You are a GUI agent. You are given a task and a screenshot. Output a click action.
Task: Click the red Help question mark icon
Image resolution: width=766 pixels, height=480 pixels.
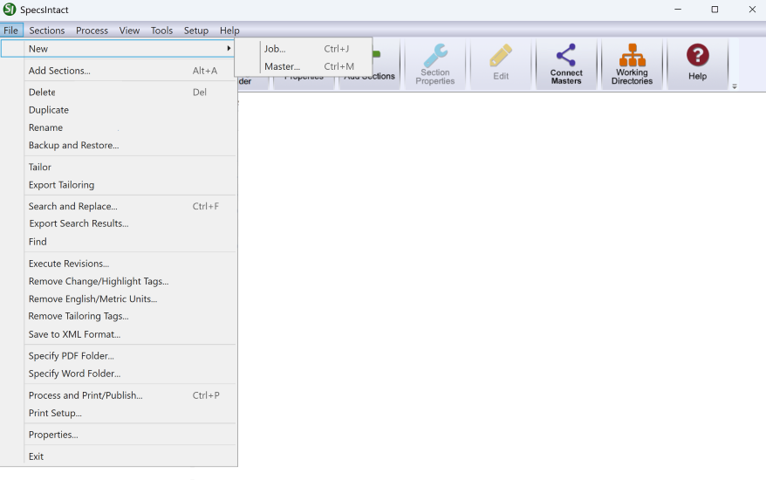click(698, 55)
